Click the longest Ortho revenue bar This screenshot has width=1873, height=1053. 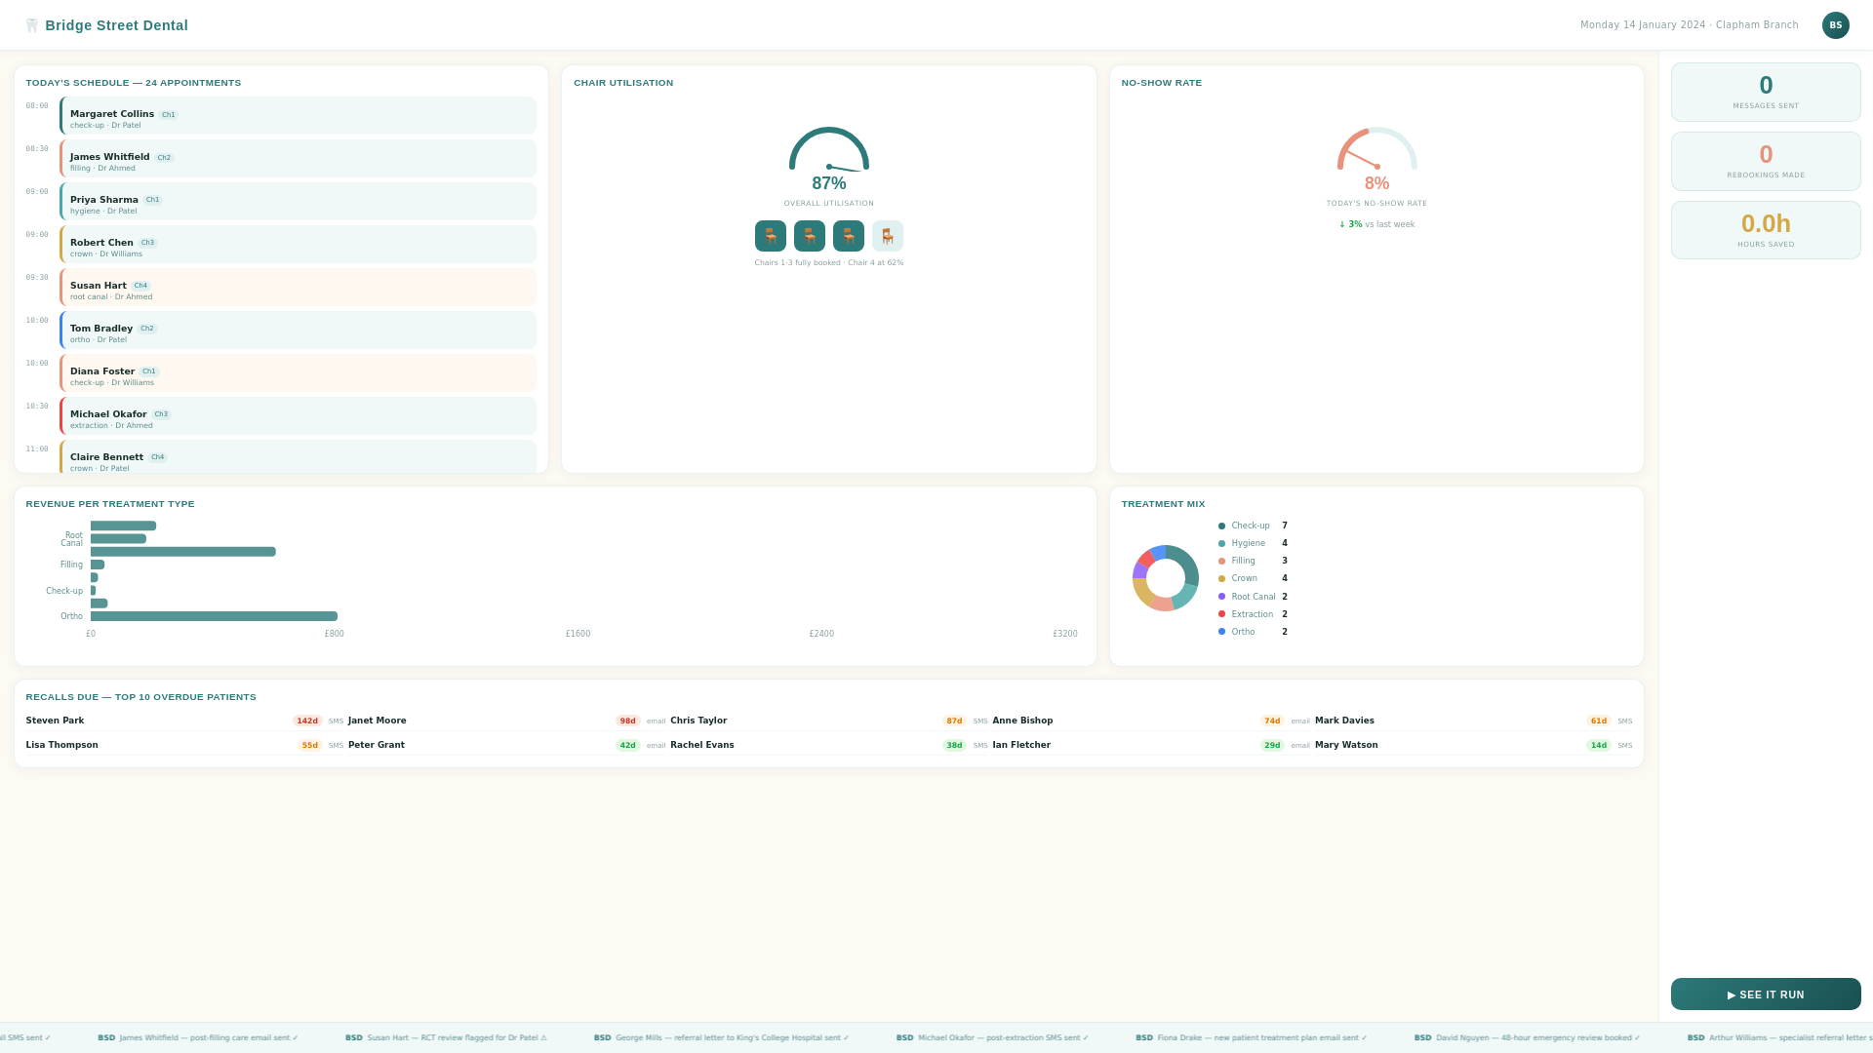pos(214,616)
